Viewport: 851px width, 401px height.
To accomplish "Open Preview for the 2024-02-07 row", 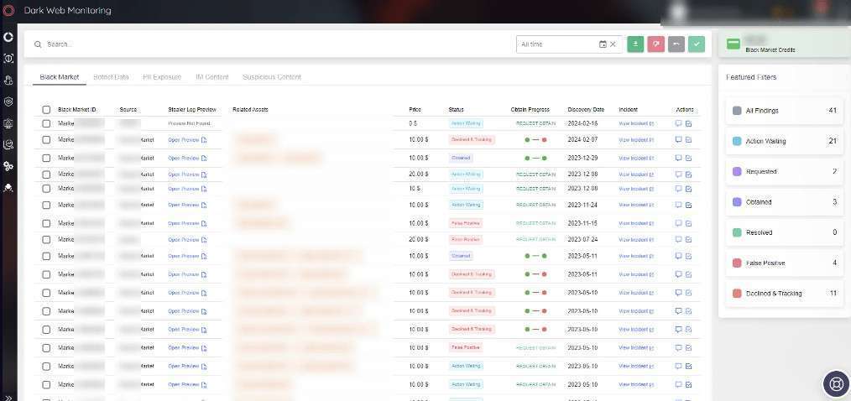I will [187, 140].
